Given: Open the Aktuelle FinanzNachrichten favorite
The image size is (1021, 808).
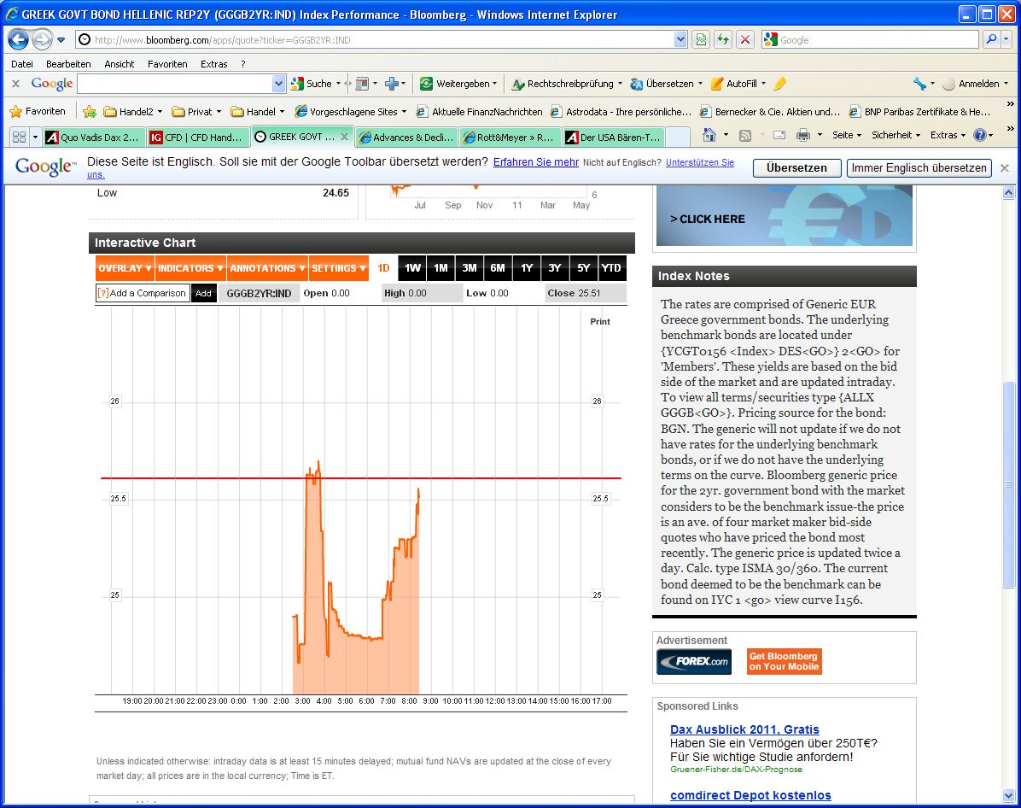Looking at the screenshot, I should (479, 111).
